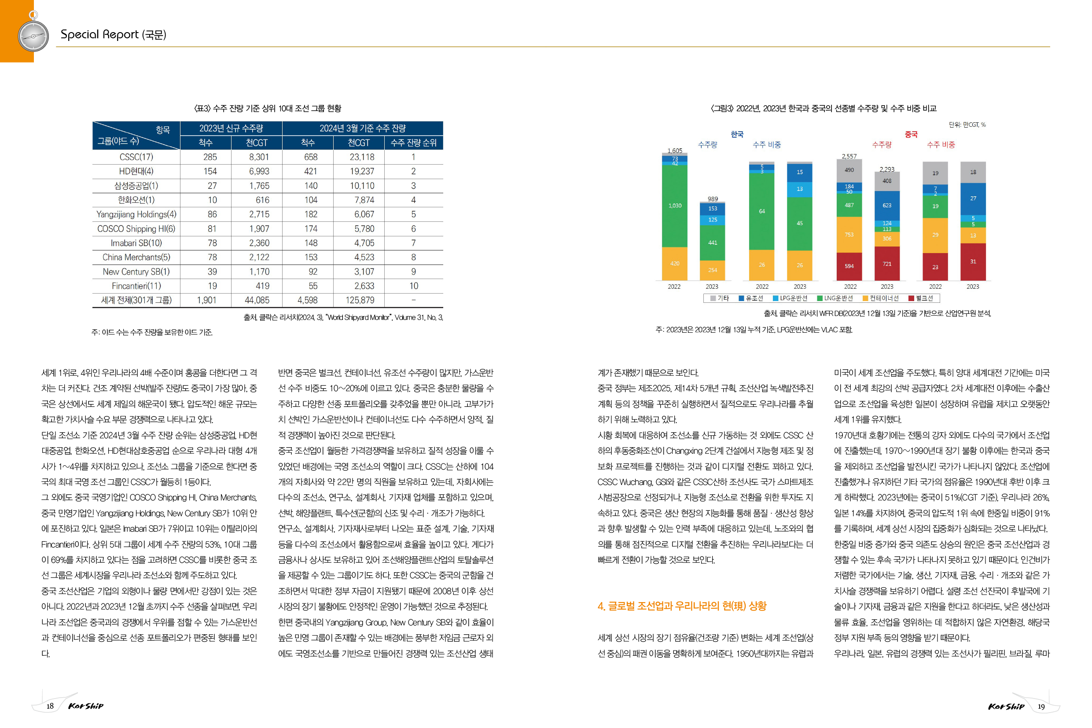Click page number 19 in the footer
The width and height of the screenshot is (1092, 728).
pyautogui.click(x=1041, y=706)
